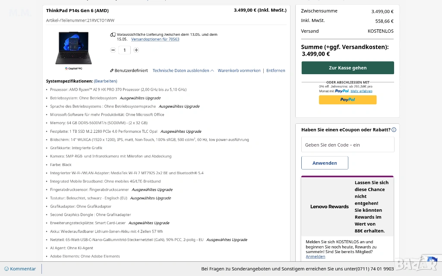Increase quantity with the plus button
Image resolution: width=442 pixels, height=276 pixels.
pyautogui.click(x=136, y=50)
